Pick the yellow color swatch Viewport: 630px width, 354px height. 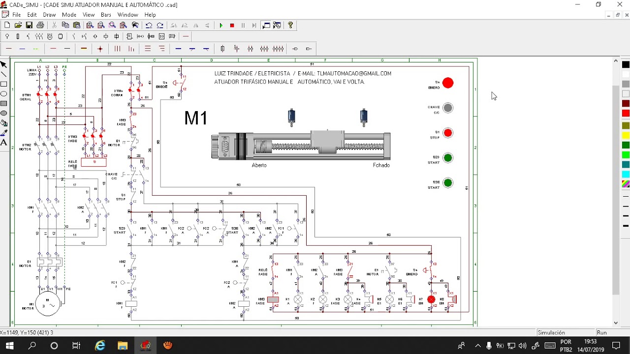[x=626, y=135]
